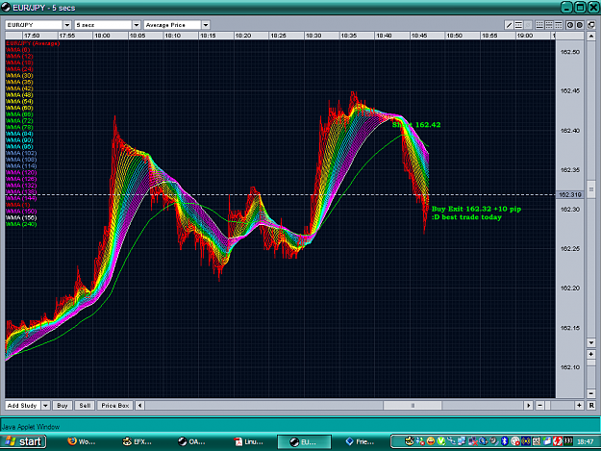Click the horizontal zoom-in plus button
This screenshot has width=601, height=451.
579,406
